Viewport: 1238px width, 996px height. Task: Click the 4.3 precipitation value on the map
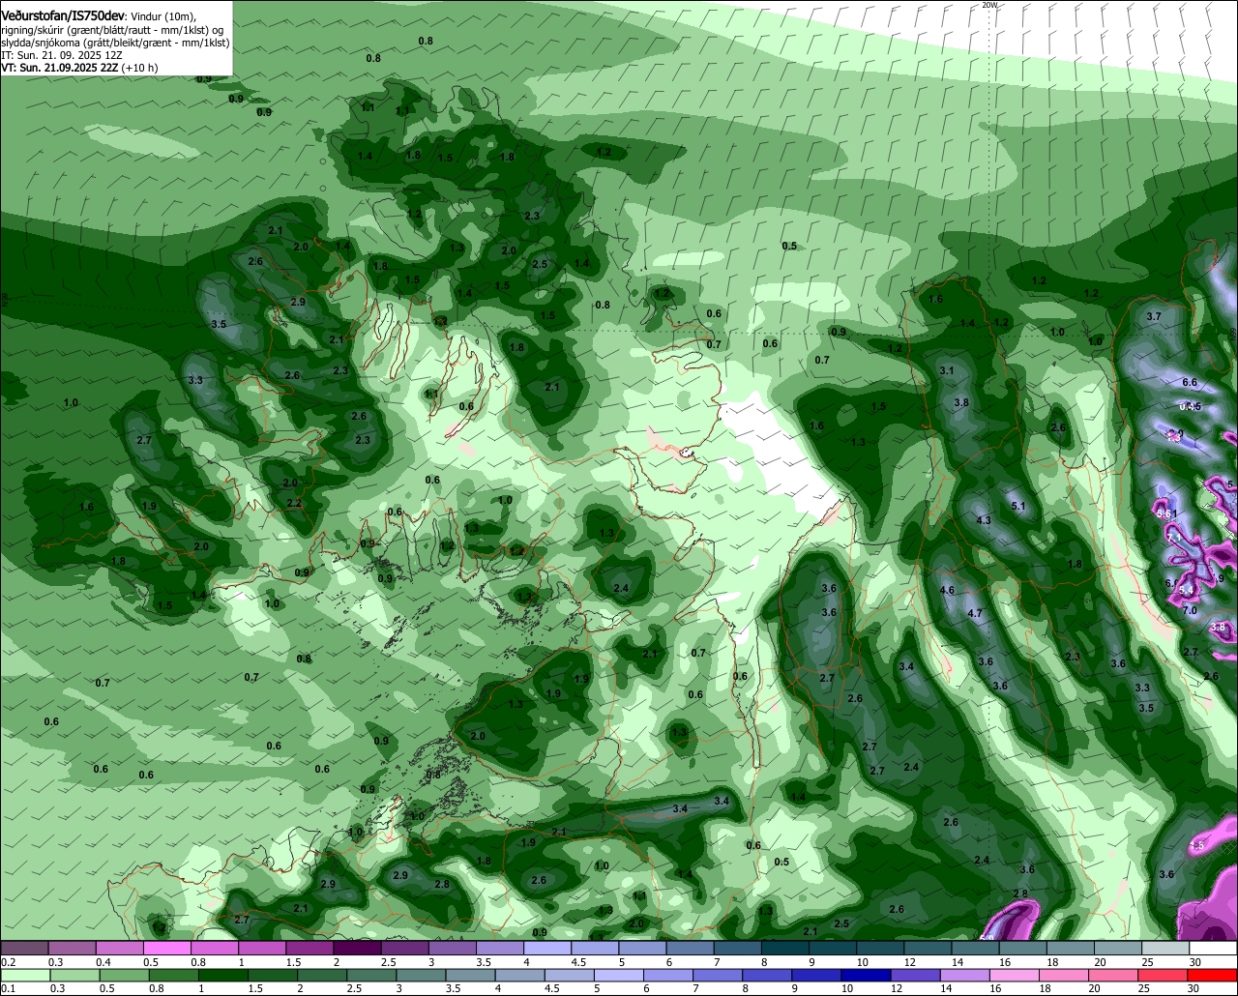984,520
